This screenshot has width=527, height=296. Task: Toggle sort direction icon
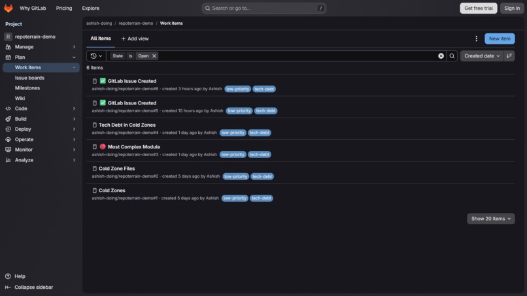(509, 56)
